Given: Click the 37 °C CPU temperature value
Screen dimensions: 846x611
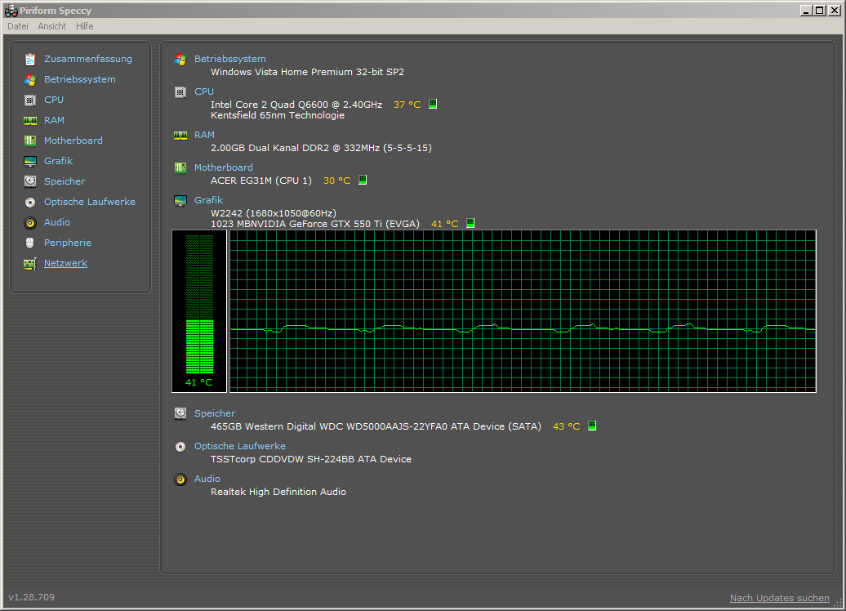Looking at the screenshot, I should coord(407,105).
